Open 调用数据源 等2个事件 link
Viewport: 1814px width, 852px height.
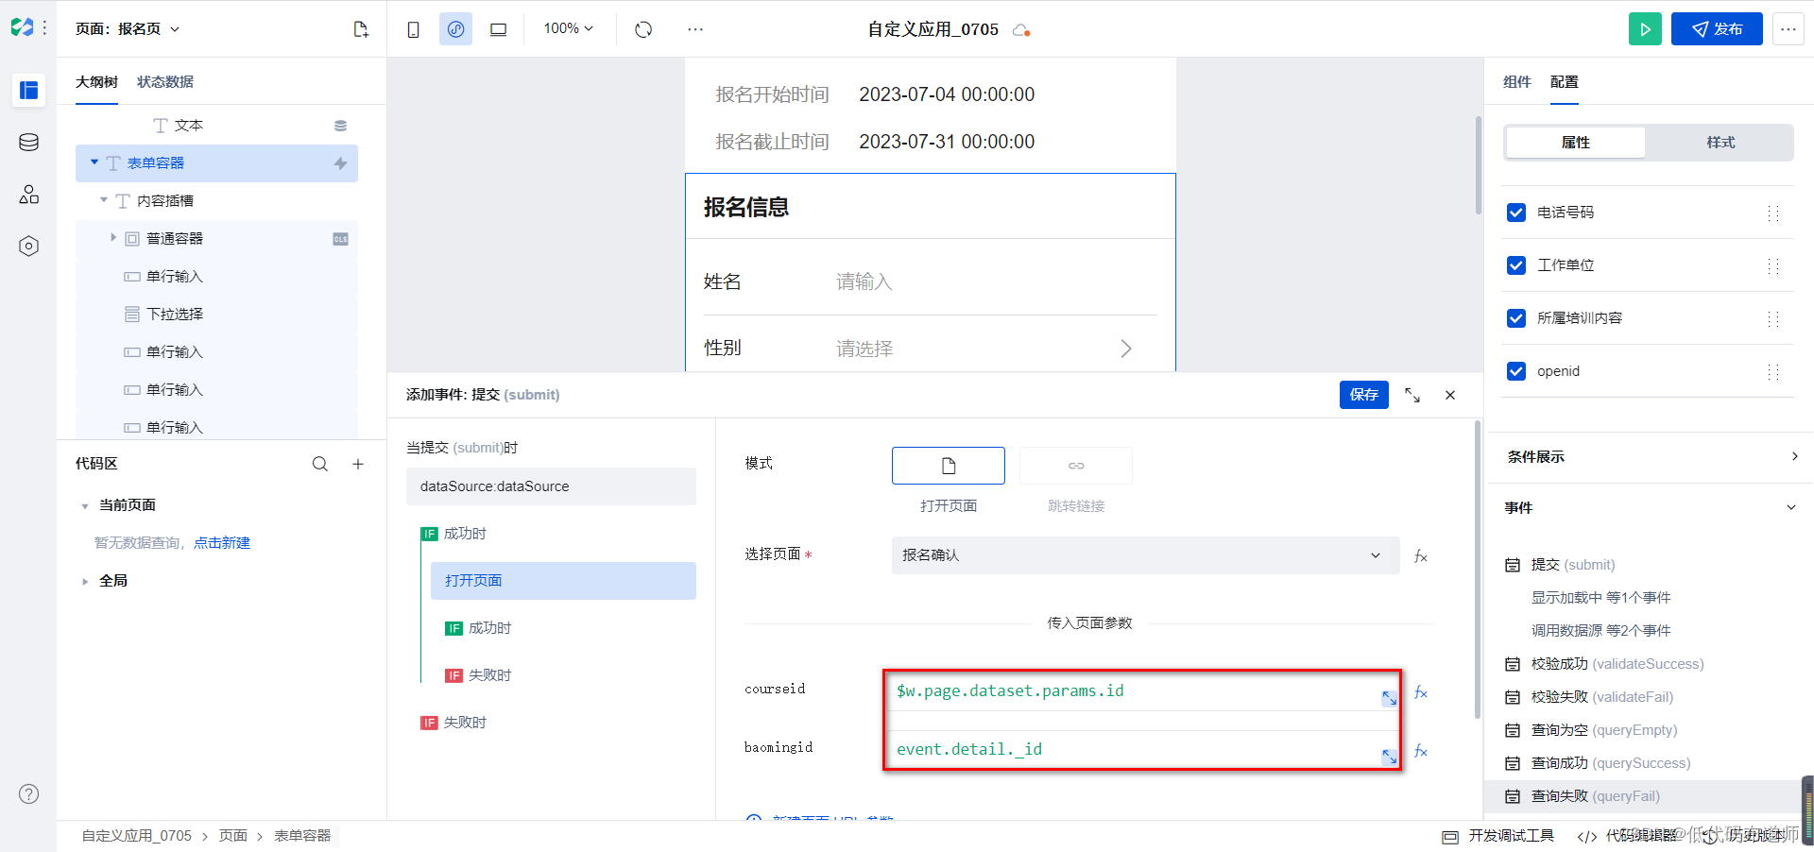[x=1601, y=631]
